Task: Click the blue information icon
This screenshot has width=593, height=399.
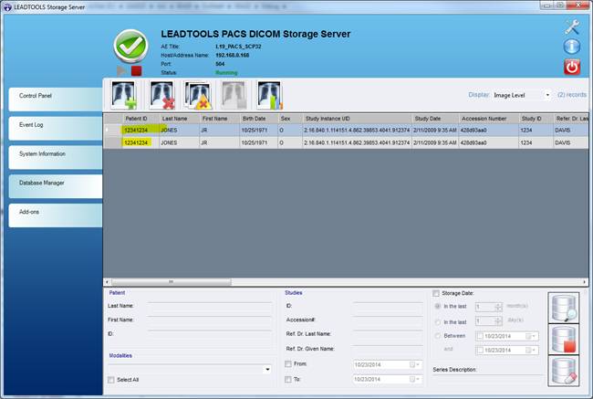Action: 572,47
